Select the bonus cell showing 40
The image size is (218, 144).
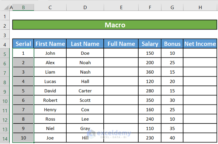coord(172,138)
